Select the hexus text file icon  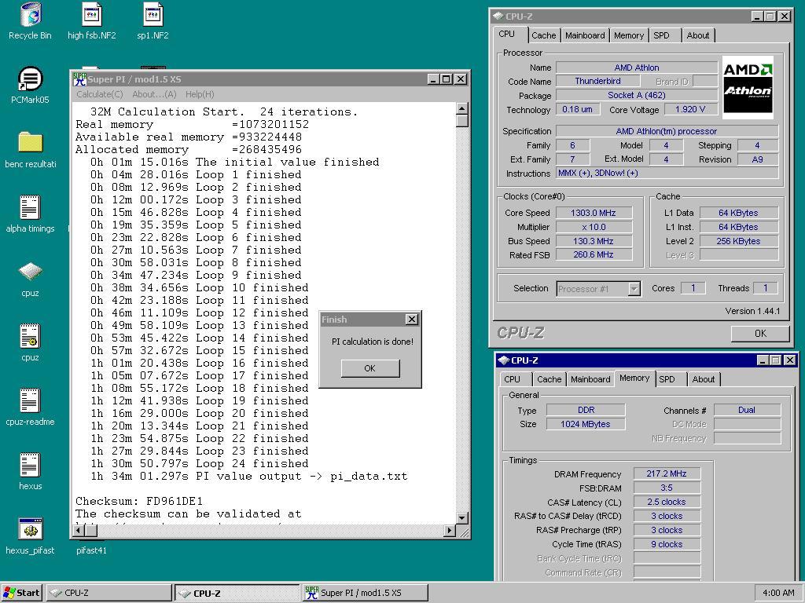tap(31, 465)
